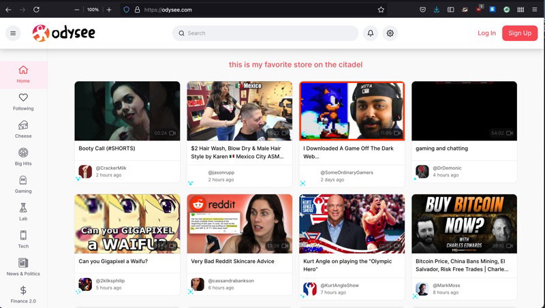Select the Gaming ghost icon

23,181
